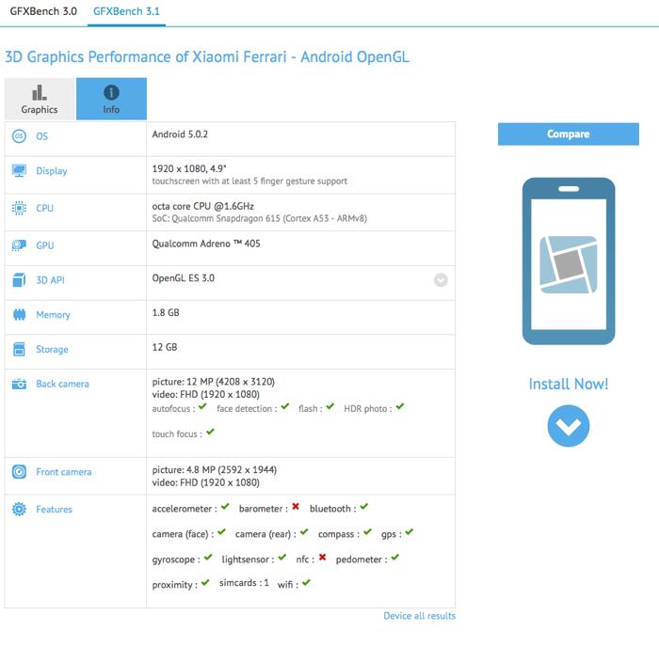Screen dimensions: 659x646
Task: Click the face detection checkmark
Action: 285,406
